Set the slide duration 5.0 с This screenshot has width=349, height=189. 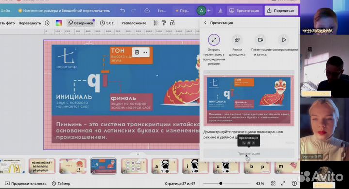(107, 23)
